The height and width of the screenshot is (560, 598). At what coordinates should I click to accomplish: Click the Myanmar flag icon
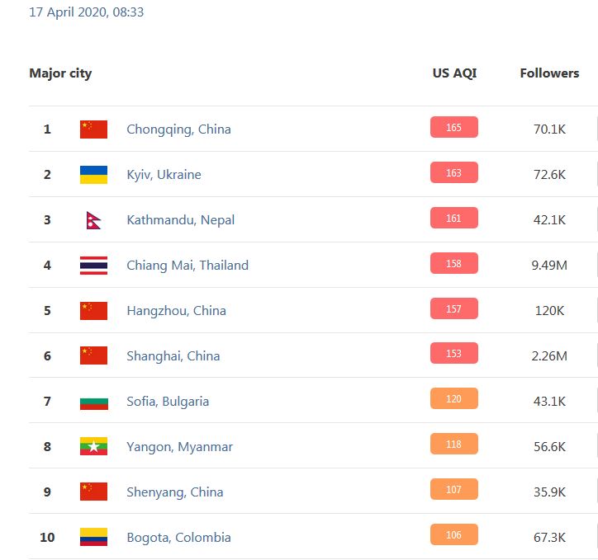pyautogui.click(x=93, y=447)
